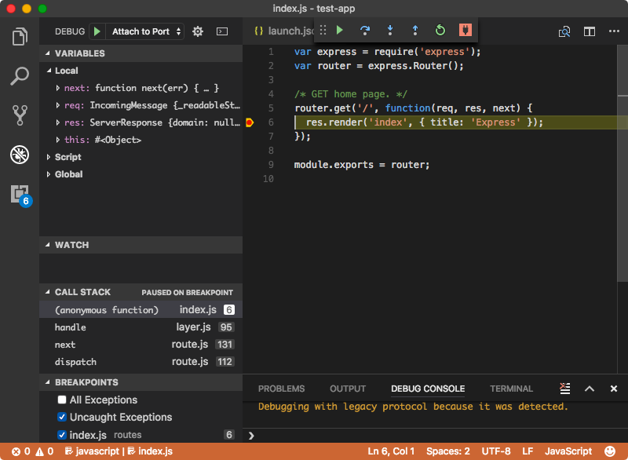
Task: Click the debug console input prompt
Action: (435, 436)
